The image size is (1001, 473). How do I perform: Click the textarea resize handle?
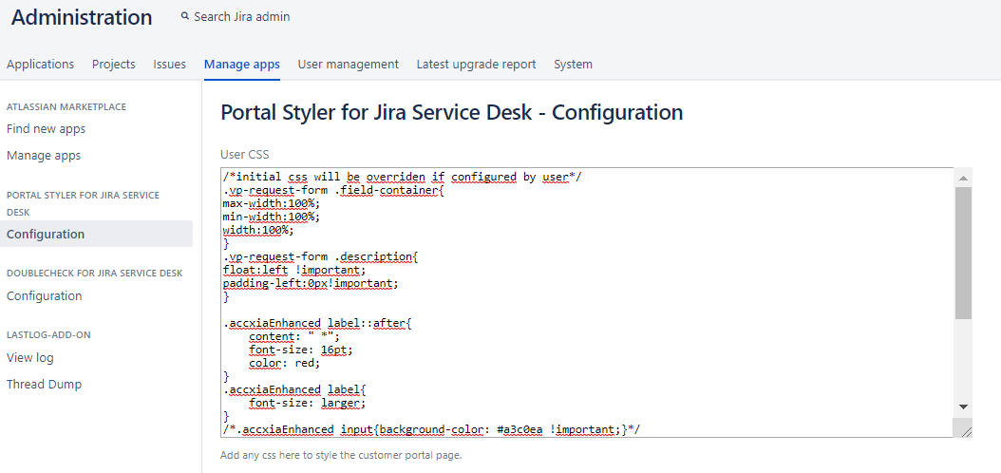click(x=965, y=431)
